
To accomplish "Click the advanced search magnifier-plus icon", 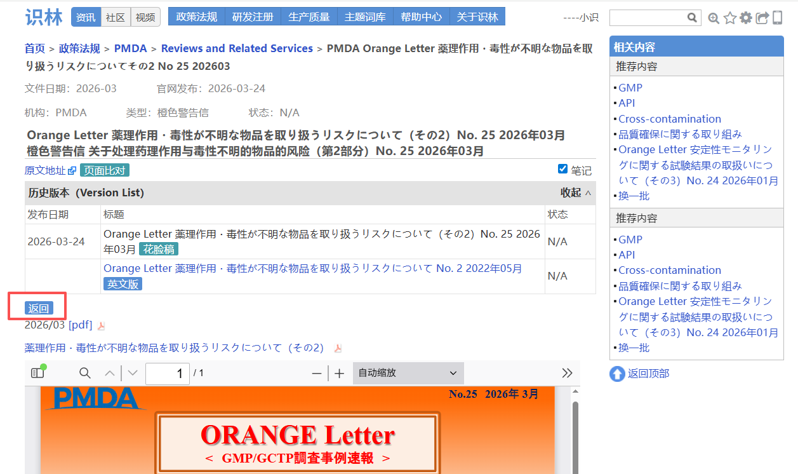I will point(714,18).
